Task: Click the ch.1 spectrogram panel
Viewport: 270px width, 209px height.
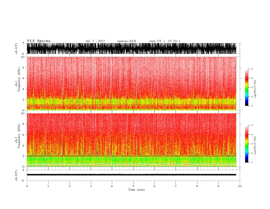Action: (131, 83)
